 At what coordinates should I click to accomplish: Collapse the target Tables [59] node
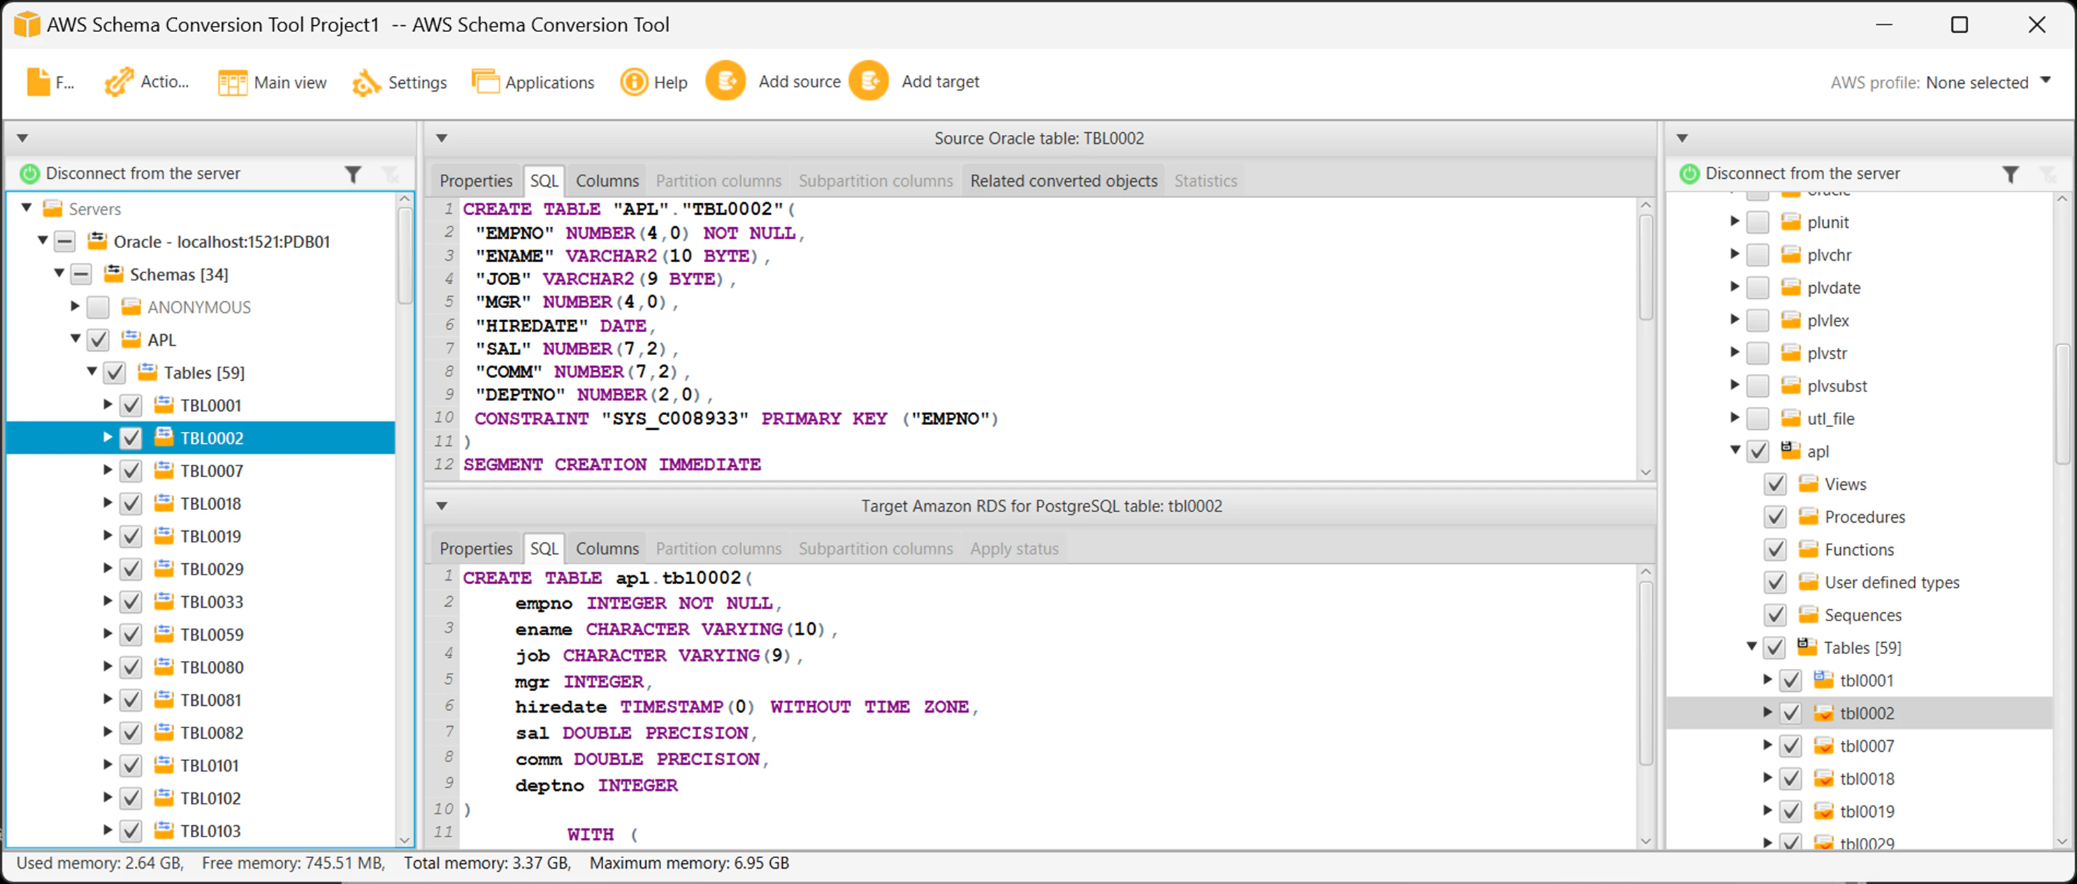tap(1751, 647)
